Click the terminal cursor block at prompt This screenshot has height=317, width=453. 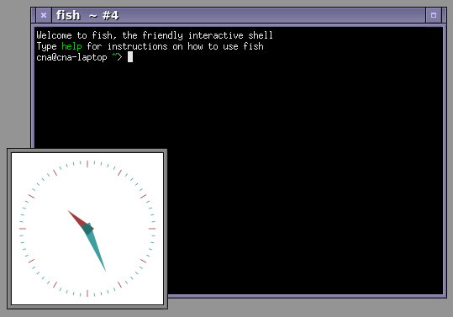(x=130, y=57)
